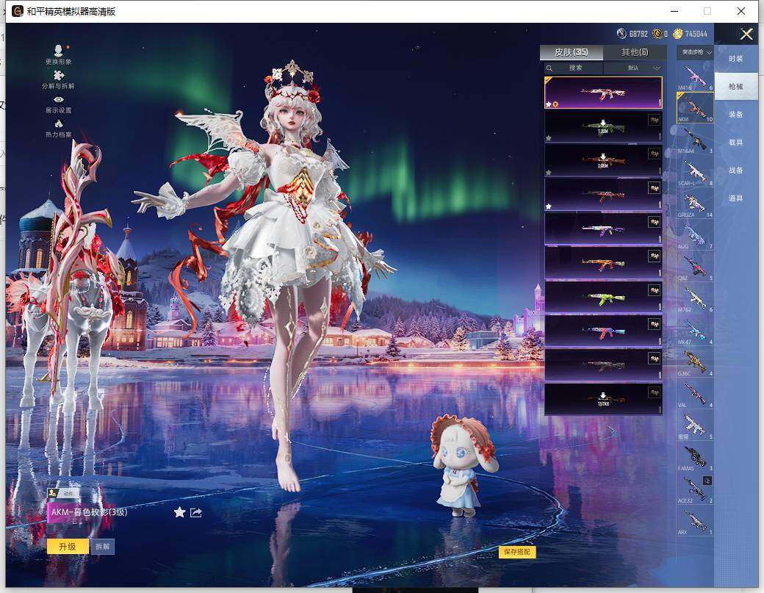Select the ACE32 weapon icon
Screen dimensions: 764x593
point(695,488)
